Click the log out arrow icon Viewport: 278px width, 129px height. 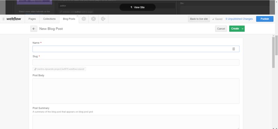(x=103, y=19)
